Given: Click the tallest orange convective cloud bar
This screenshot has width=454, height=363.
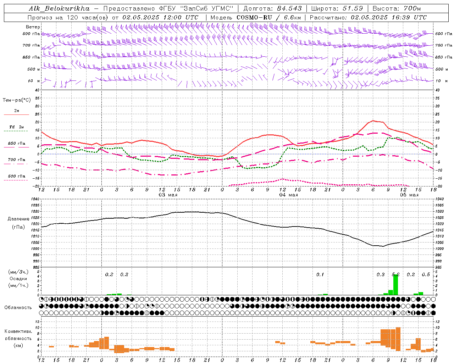Looking at the screenshot, I should (398, 339).
